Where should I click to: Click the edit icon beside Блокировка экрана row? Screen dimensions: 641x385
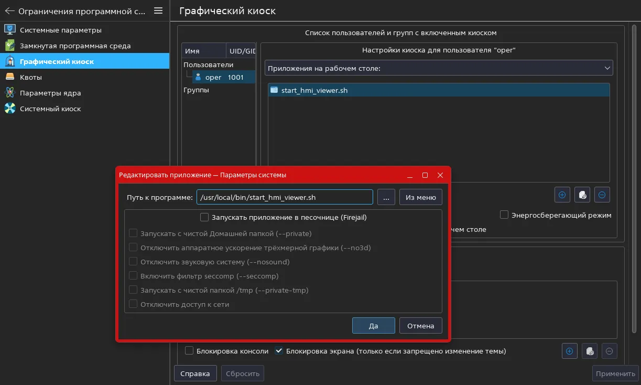(590, 351)
